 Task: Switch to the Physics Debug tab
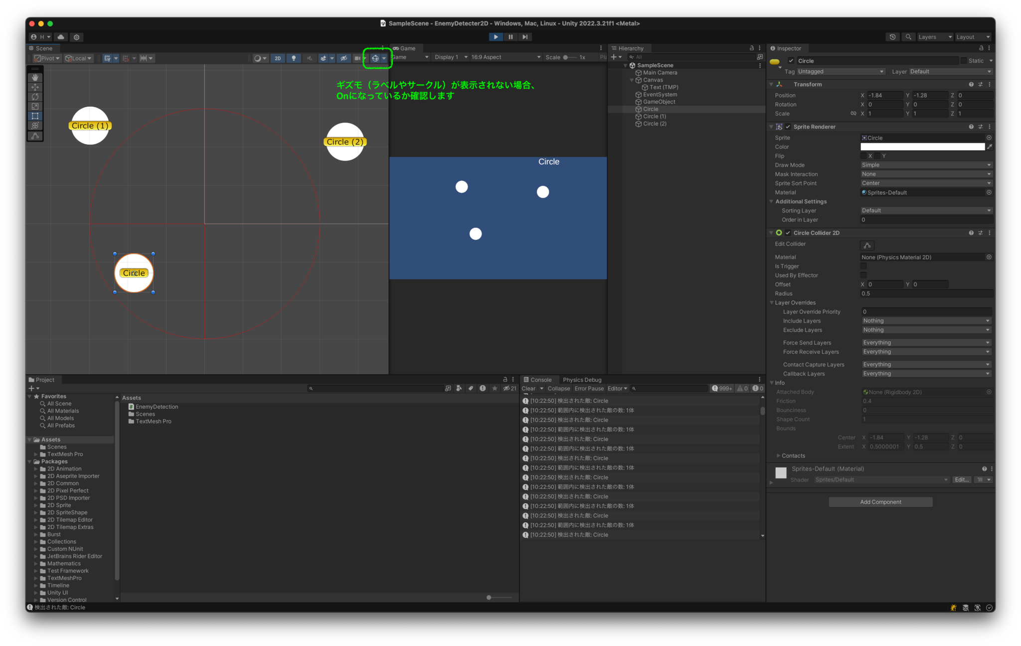point(581,379)
